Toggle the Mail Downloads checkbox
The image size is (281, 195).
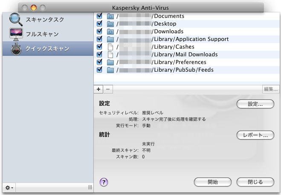coord(99,54)
